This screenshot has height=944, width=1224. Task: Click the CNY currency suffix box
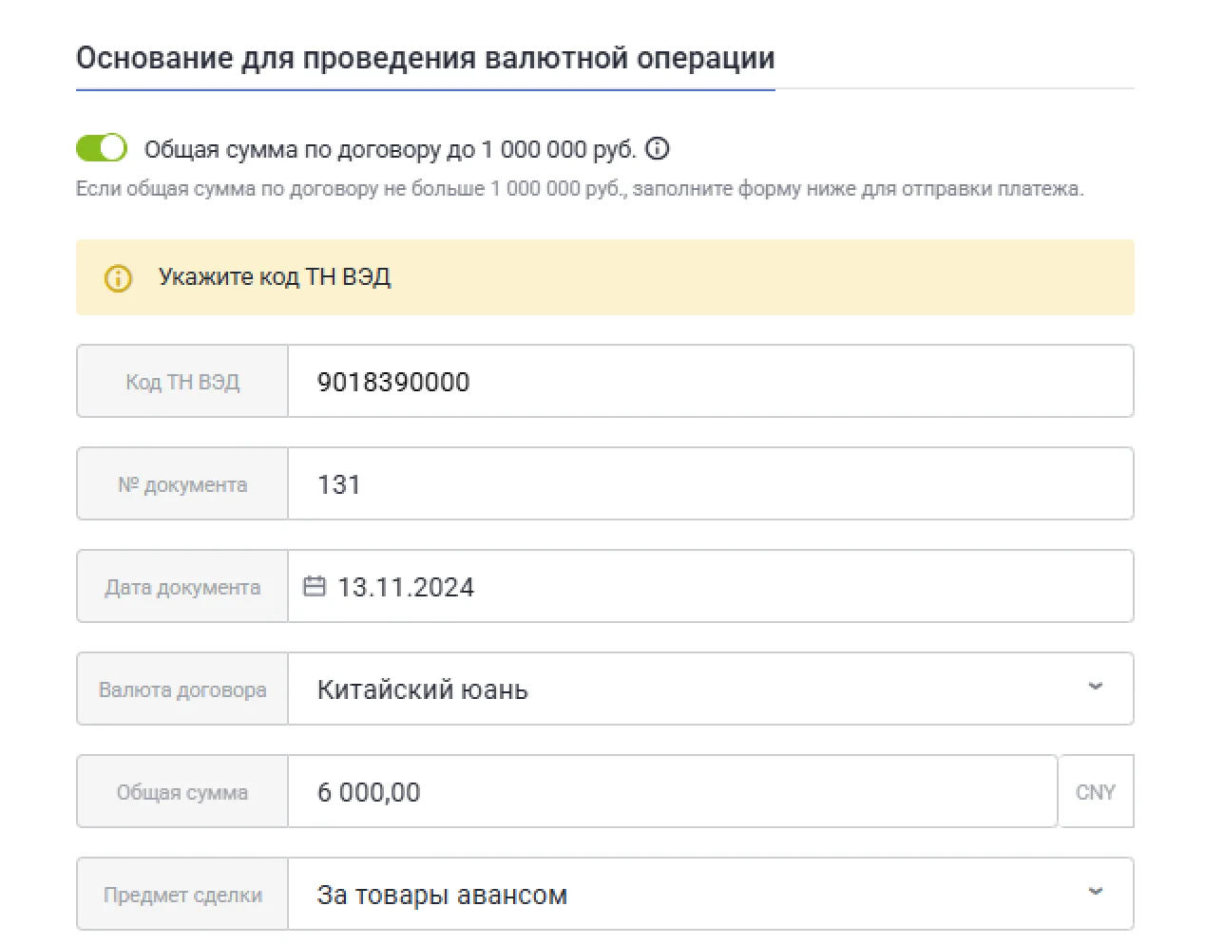(1096, 792)
